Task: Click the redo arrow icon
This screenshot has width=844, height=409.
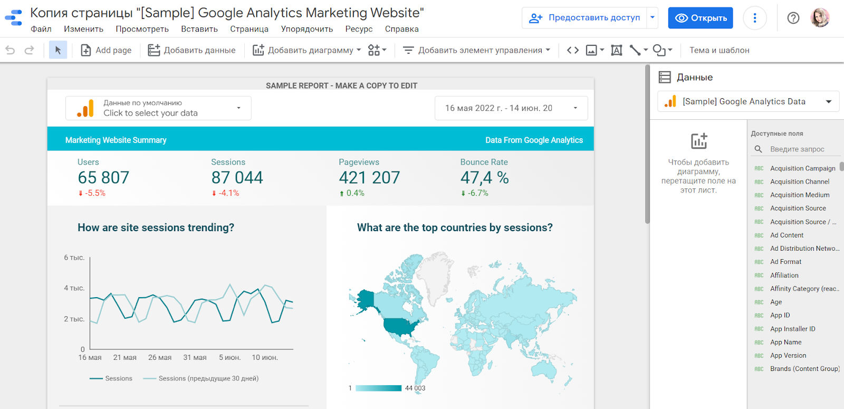Action: [x=30, y=50]
